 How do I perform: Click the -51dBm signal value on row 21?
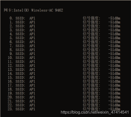[x=114, y=101]
